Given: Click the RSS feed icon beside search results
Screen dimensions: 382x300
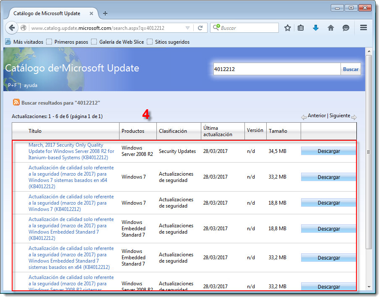Looking at the screenshot, I should pos(16,102).
